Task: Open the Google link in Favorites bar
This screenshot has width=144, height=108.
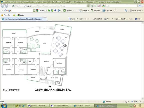Action: point(20,15)
